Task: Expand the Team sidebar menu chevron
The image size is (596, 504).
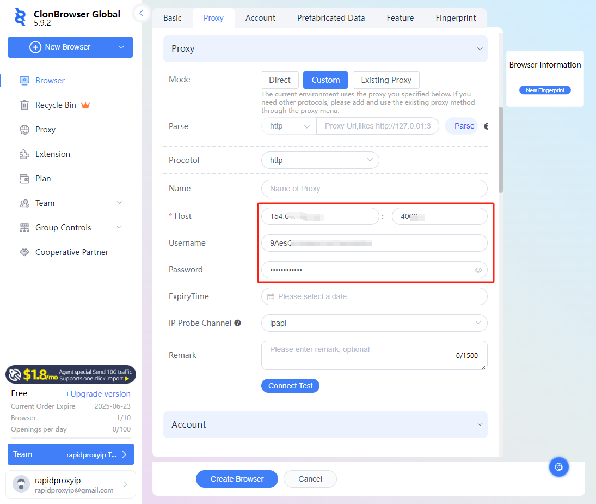Action: 119,203
